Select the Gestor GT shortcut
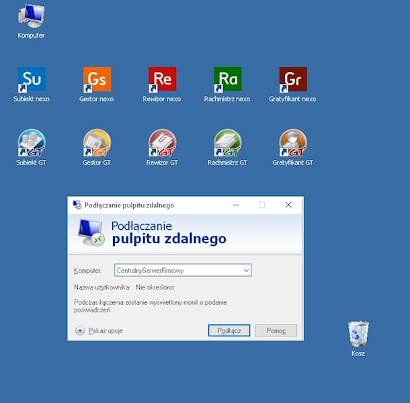The height and width of the screenshot is (403, 410). [x=97, y=148]
